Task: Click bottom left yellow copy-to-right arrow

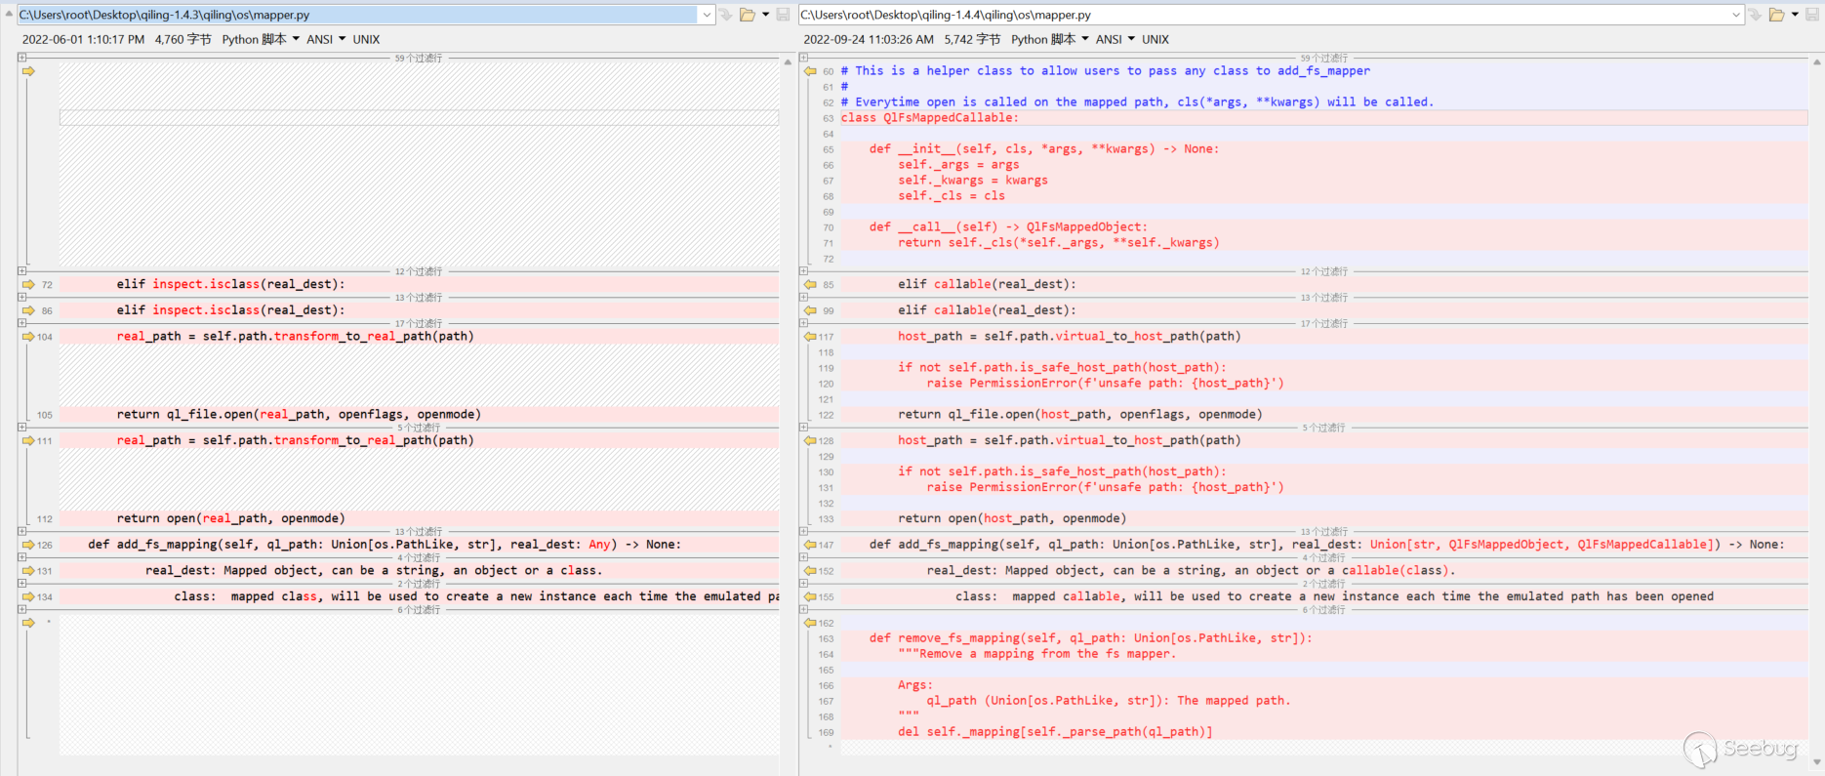Action: 28,623
